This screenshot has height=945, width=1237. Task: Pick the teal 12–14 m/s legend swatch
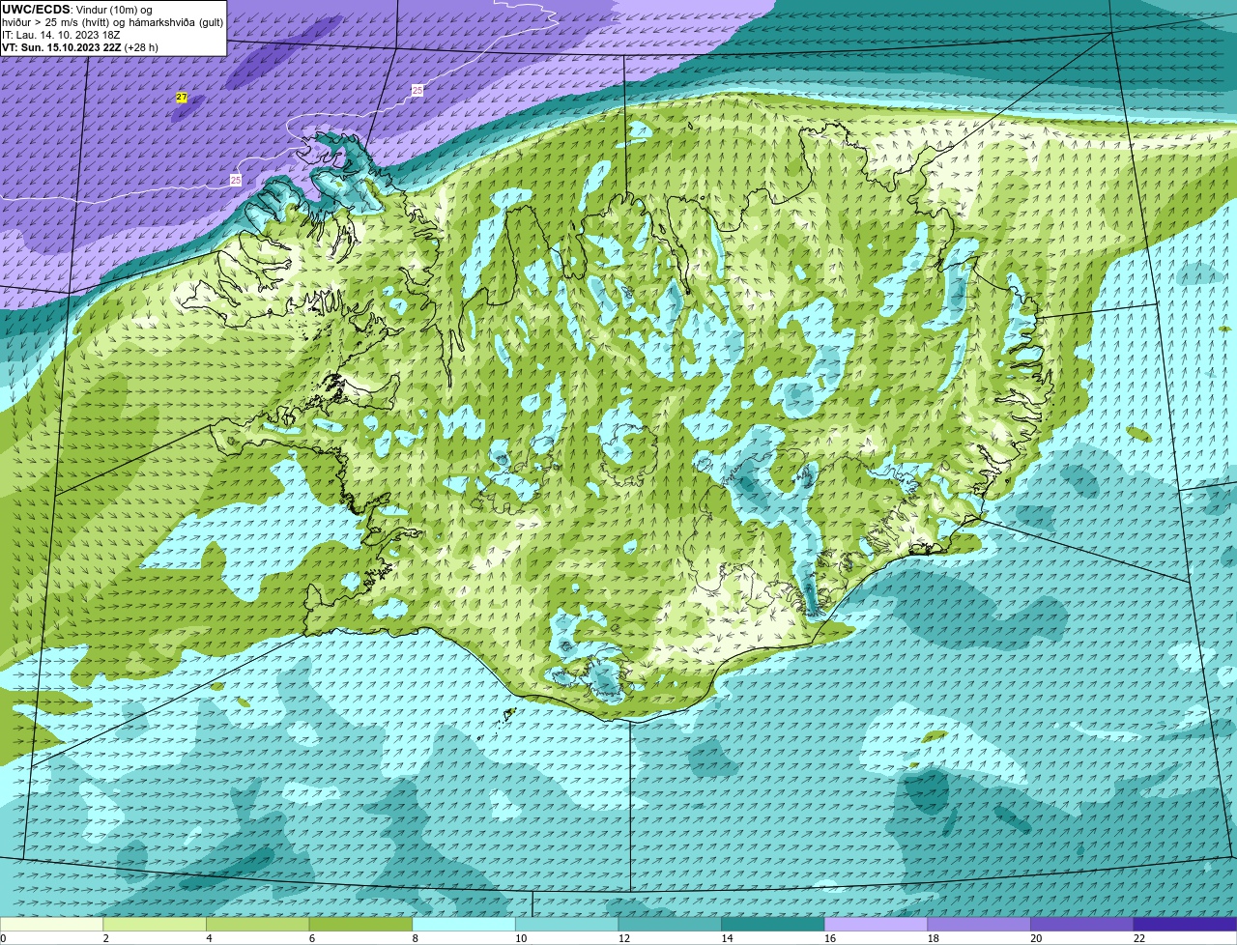point(670,924)
